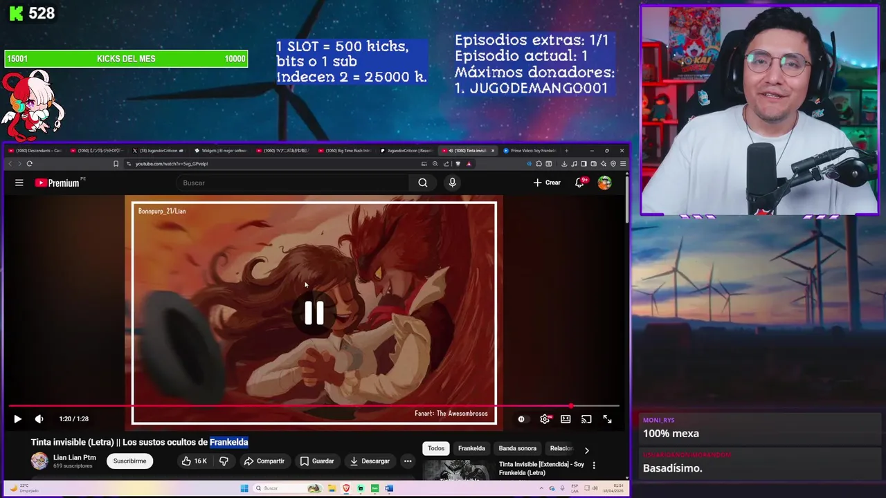Switch to the Prime Video browser tab

point(530,151)
